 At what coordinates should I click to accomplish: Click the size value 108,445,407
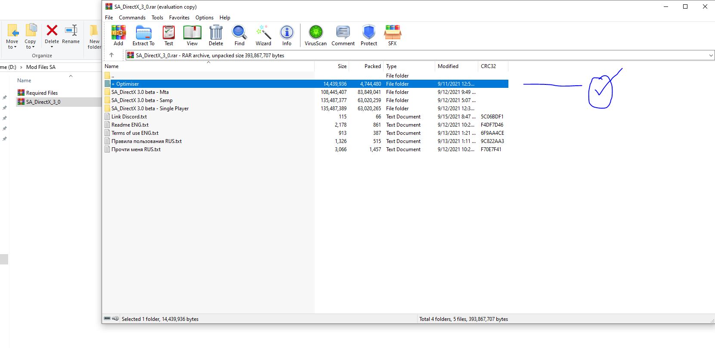point(334,92)
